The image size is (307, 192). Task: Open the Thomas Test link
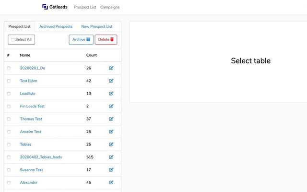(31, 119)
